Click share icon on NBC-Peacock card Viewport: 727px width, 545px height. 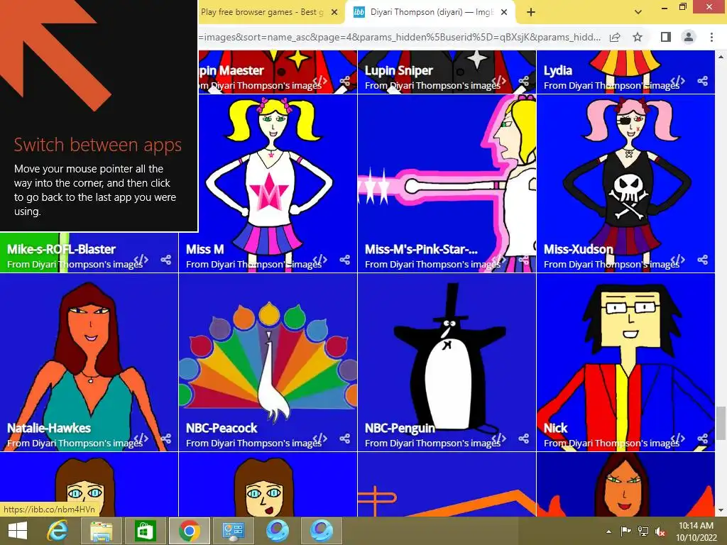pos(344,439)
